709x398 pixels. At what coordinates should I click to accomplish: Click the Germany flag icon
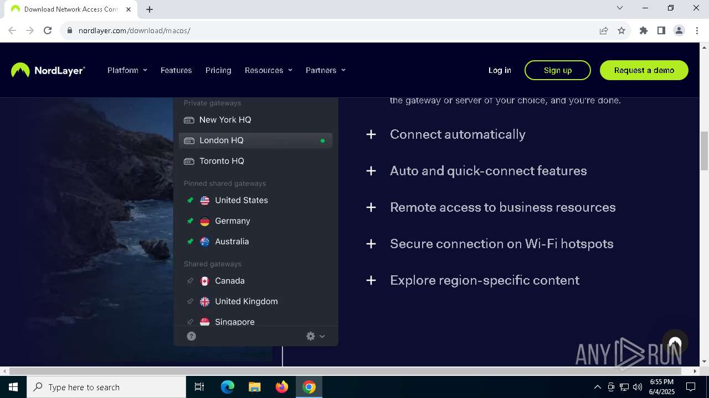pos(205,221)
